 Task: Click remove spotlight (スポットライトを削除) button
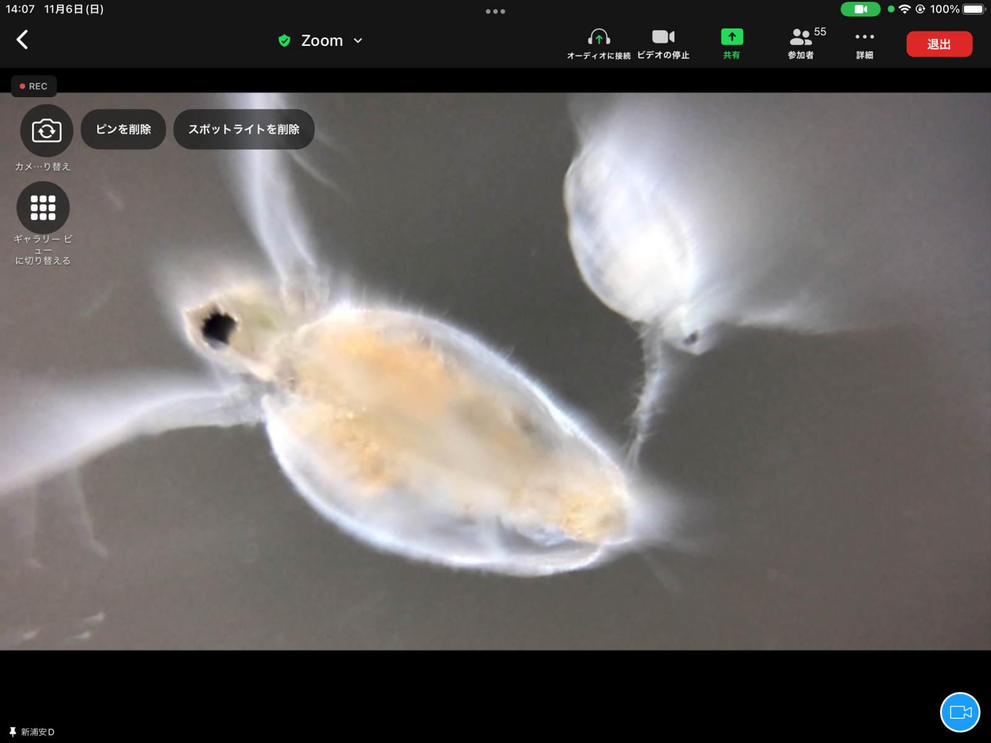(244, 129)
